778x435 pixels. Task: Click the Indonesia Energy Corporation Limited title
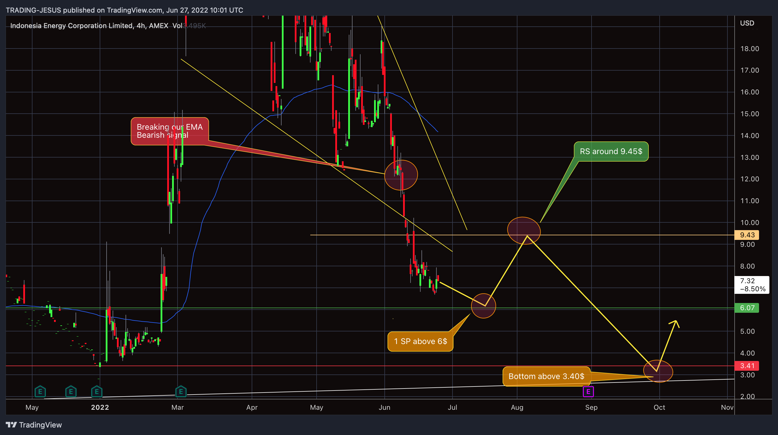tap(72, 26)
